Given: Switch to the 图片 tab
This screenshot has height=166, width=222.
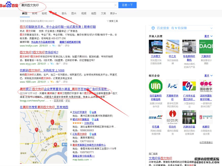Looking at the screenshot, I should click(74, 13).
